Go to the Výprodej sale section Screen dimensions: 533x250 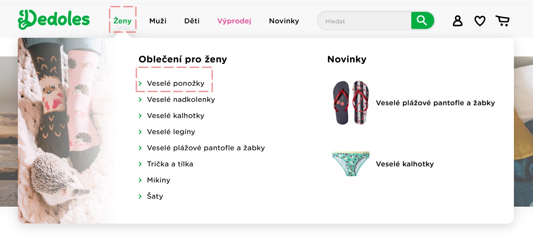coord(234,21)
